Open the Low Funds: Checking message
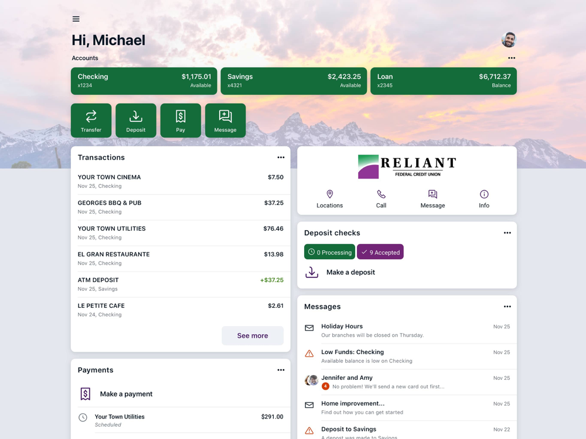586x439 pixels. 407,356
